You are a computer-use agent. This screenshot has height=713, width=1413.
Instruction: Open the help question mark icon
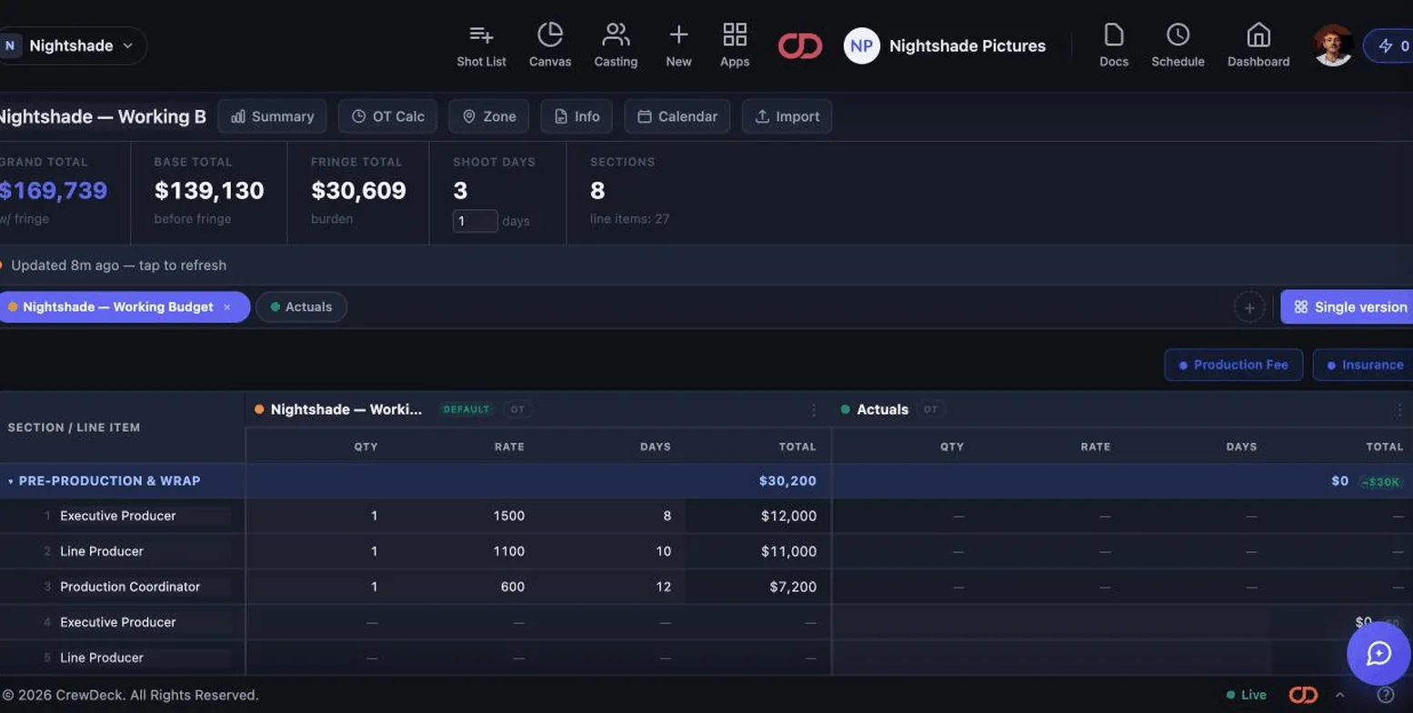point(1386,695)
